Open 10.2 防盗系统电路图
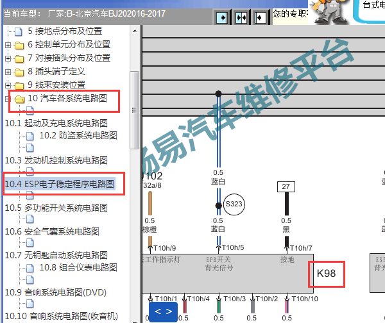Image resolution: width=385 pixels, height=323 pixels. click(78, 136)
